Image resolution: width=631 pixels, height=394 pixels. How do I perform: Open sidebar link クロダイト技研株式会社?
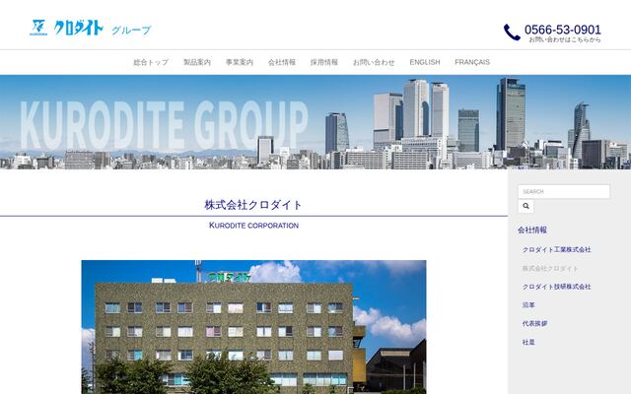tap(556, 287)
